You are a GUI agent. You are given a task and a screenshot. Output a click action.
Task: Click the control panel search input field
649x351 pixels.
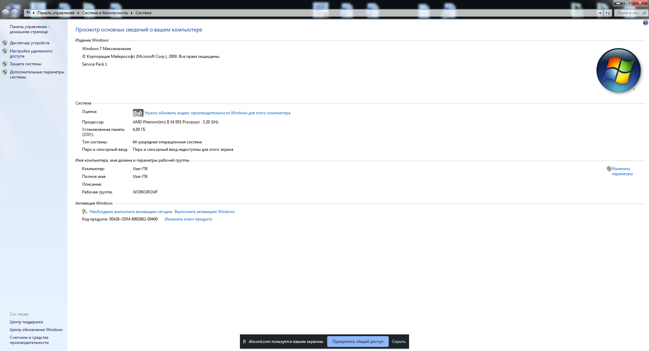coord(628,13)
